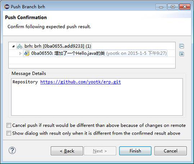Viewport: 194px width, 164px height.
Task: Click the Finish button
Action: click(135, 151)
